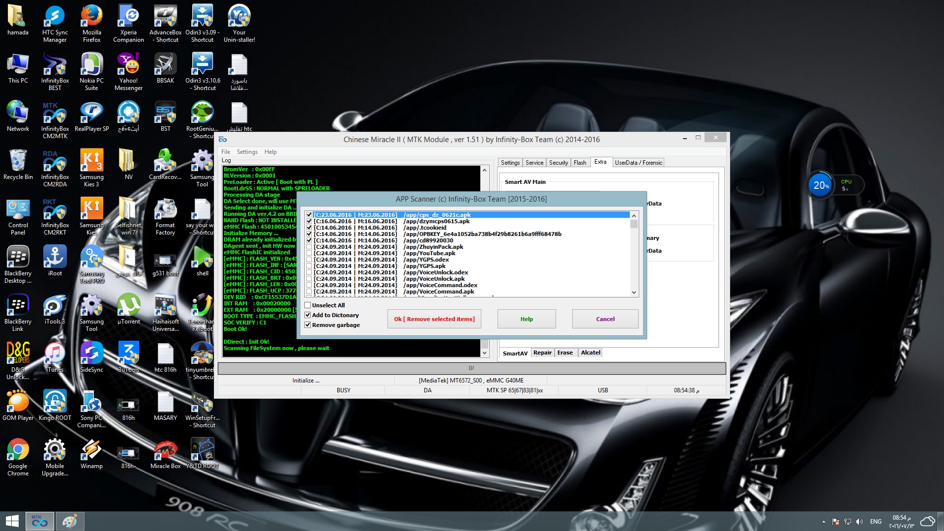Open Nokia PC Suite desktop icon
944x531 pixels.
pos(91,71)
